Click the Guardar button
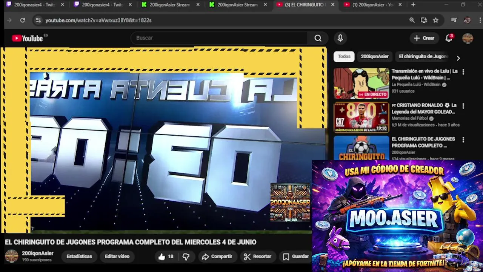The width and height of the screenshot is (483, 272). 296,257
